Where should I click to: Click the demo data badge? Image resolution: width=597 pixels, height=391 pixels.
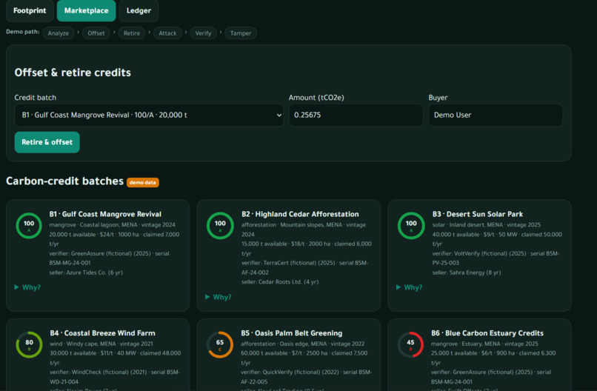pos(143,182)
